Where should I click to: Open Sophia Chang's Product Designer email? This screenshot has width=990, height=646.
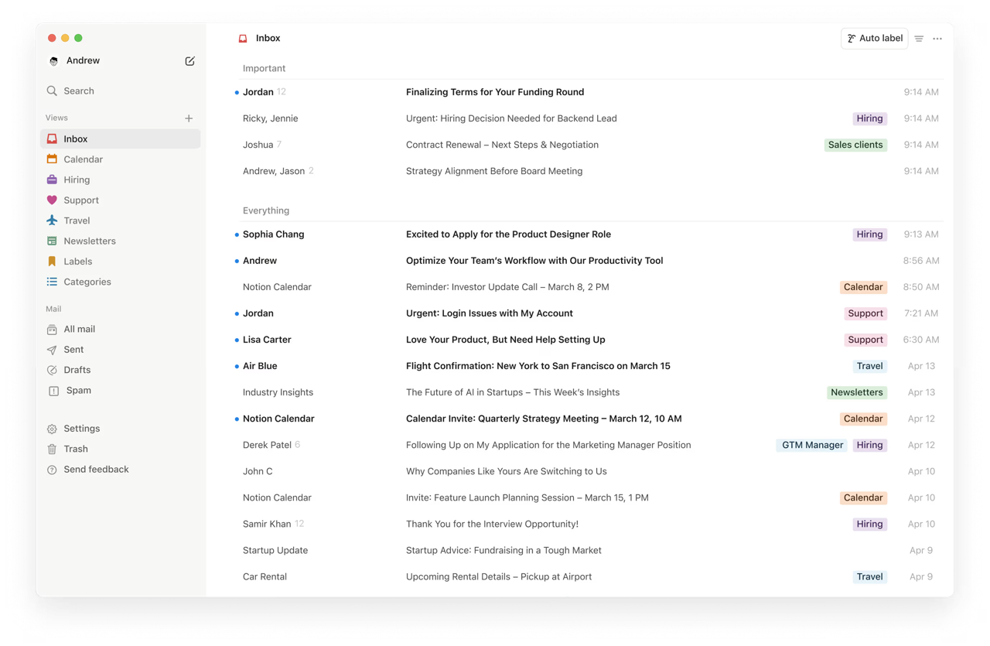508,234
